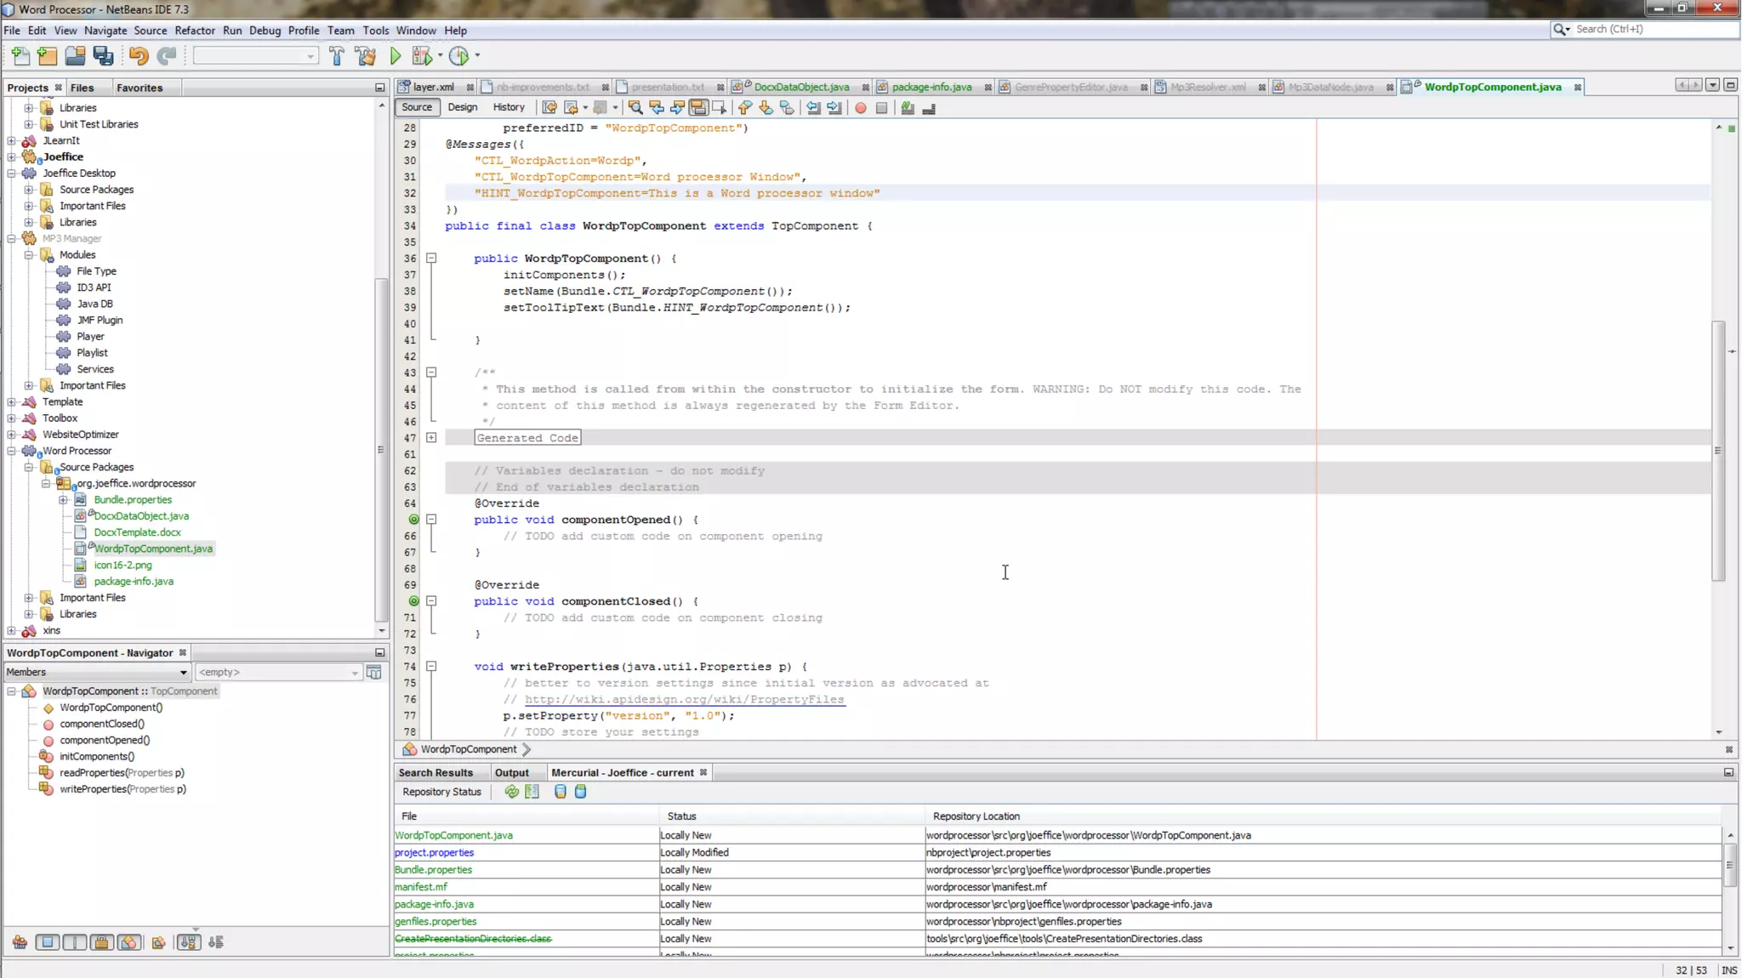This screenshot has height=978, width=1742.
Task: Switch to the Design view button
Action: [x=462, y=107]
